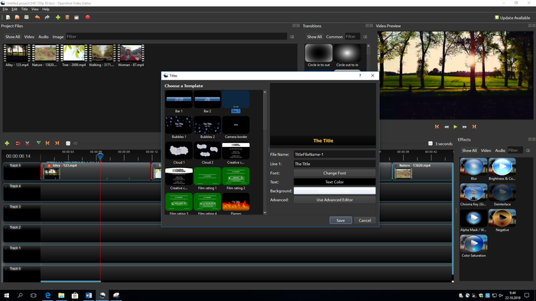Click the Line 1 title text field
This screenshot has height=301, width=536.
click(334, 164)
